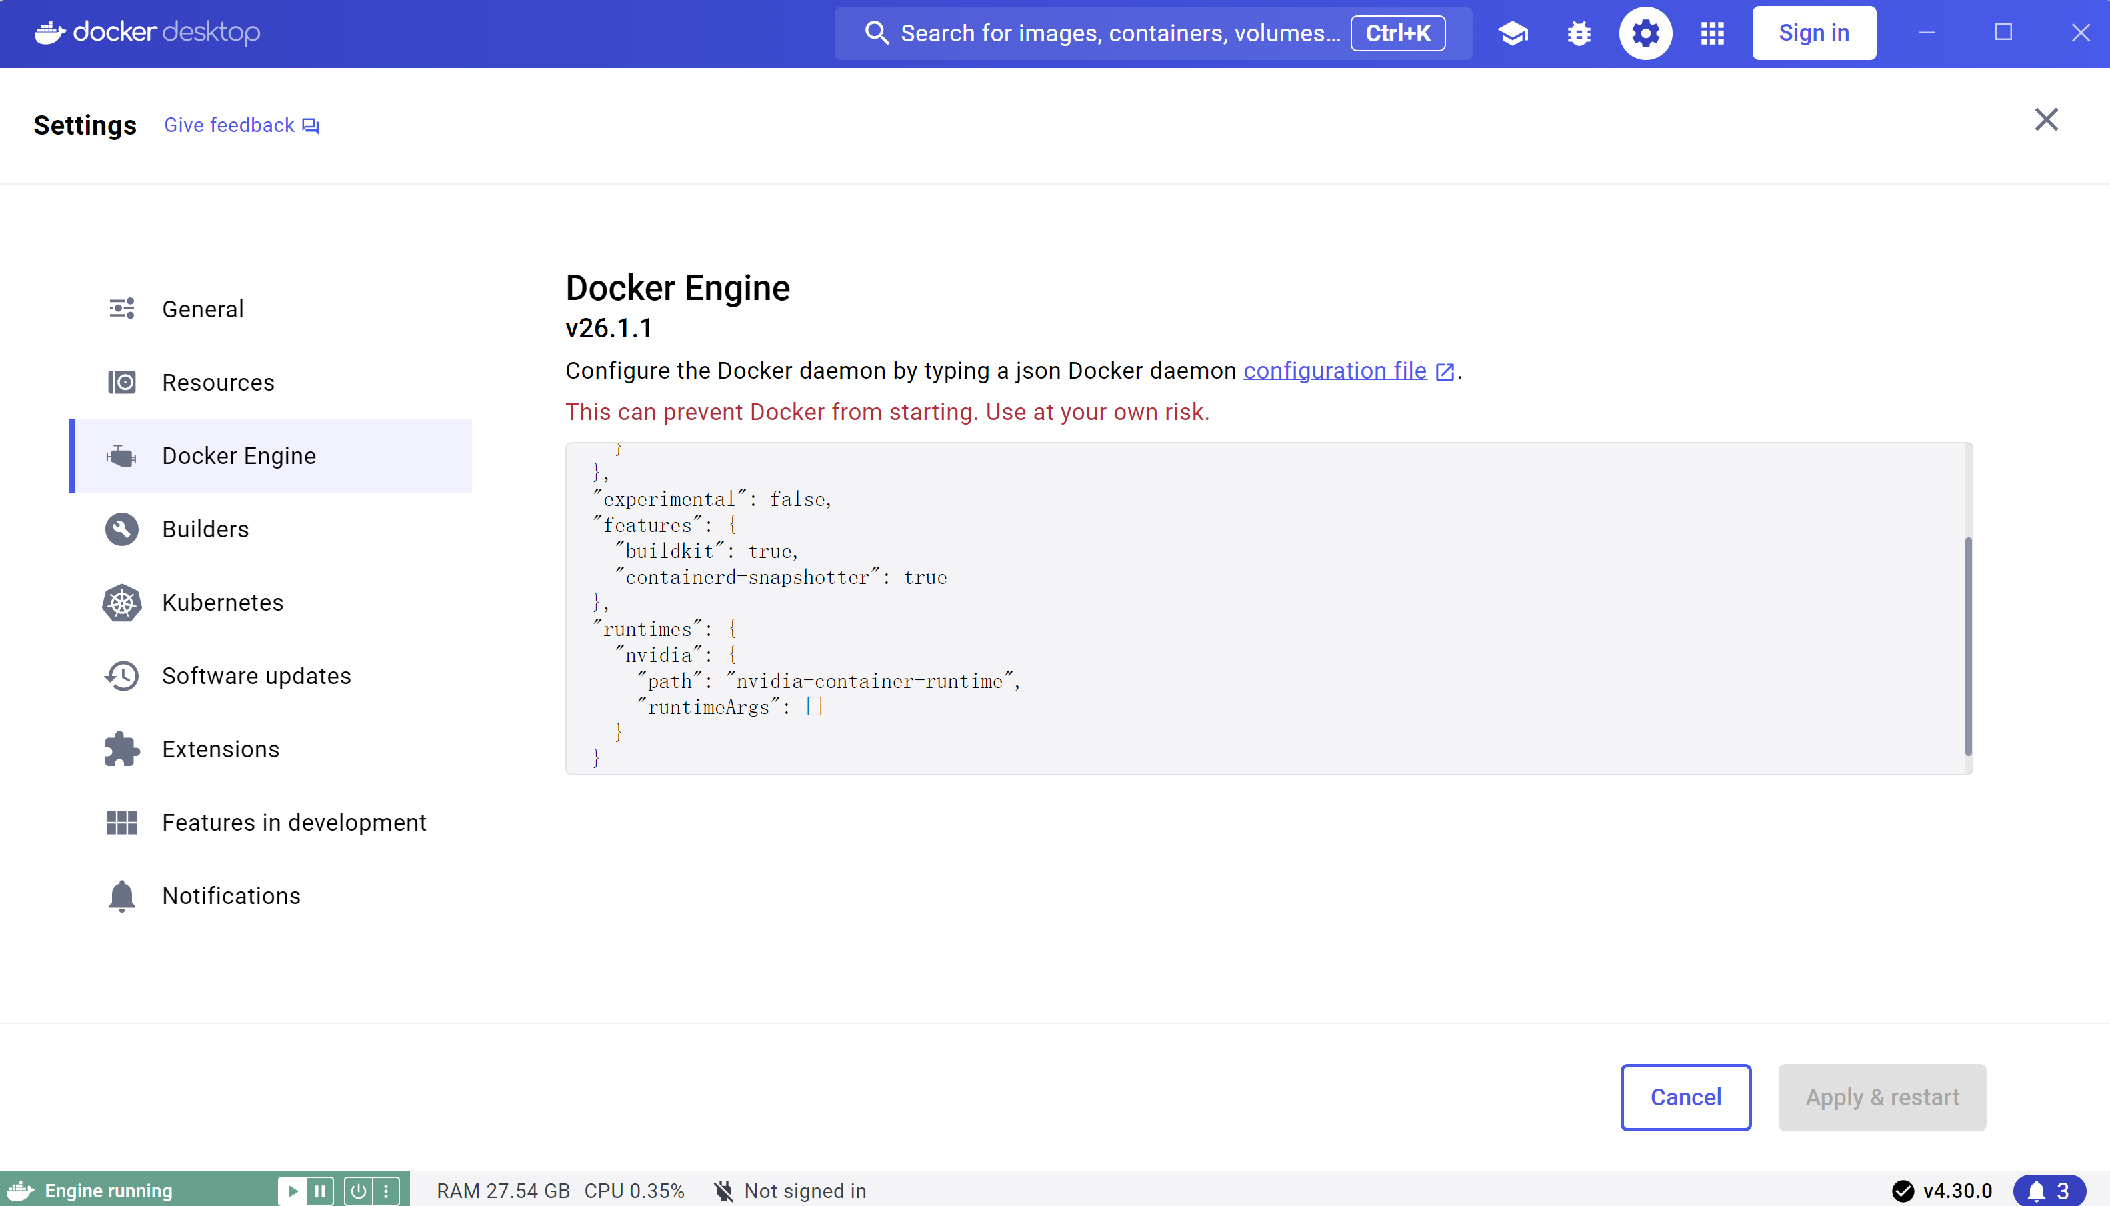Sign in to Docker Desktop
This screenshot has height=1206, width=2110.
[1813, 33]
